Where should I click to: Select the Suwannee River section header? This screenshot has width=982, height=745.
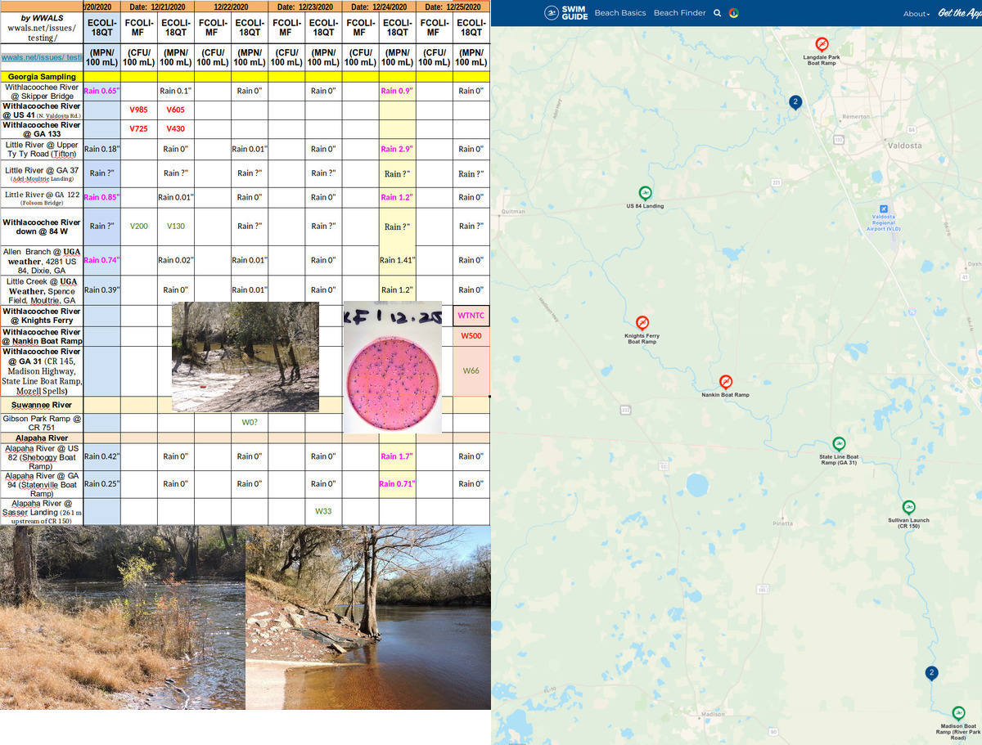(x=42, y=405)
